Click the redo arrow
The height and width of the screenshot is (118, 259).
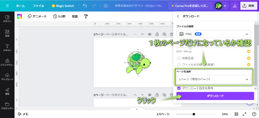tap(94, 6)
